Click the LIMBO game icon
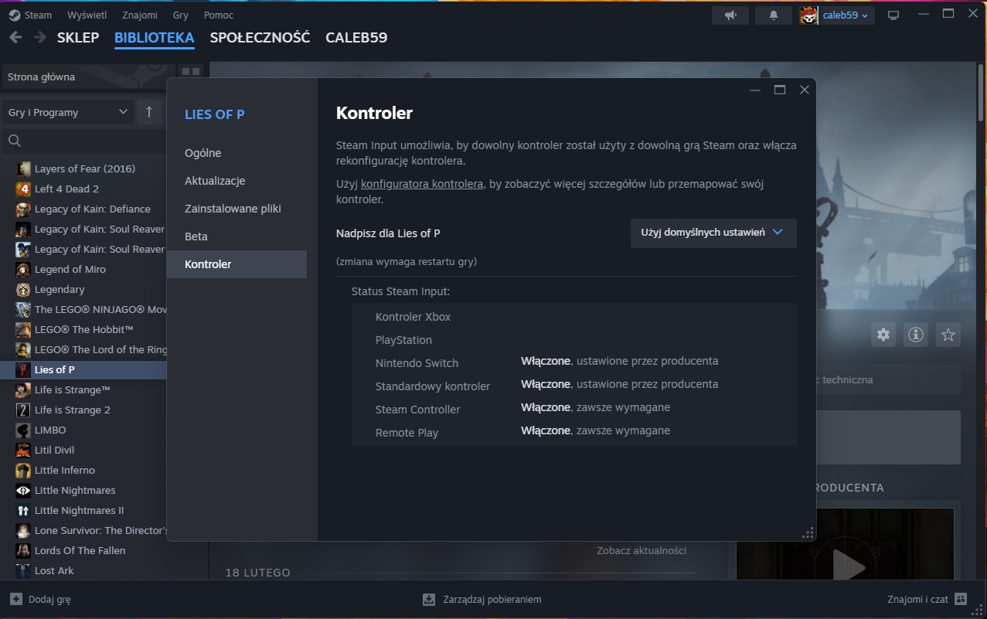Viewport: 987px width, 619px height. coord(23,430)
